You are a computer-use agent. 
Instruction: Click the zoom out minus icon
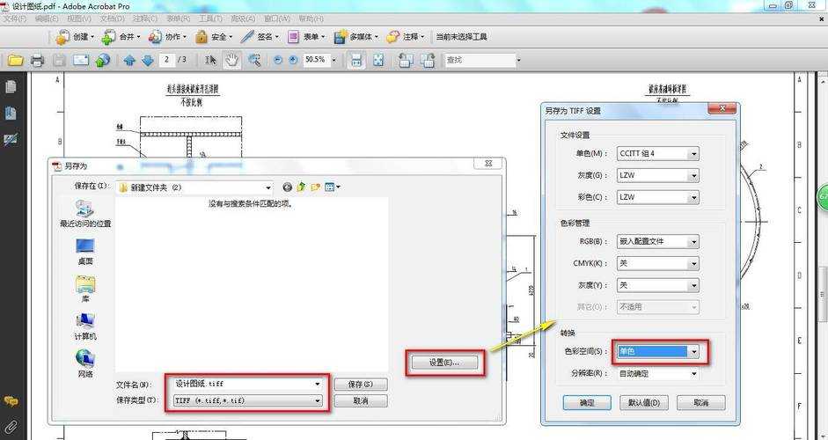[x=278, y=60]
